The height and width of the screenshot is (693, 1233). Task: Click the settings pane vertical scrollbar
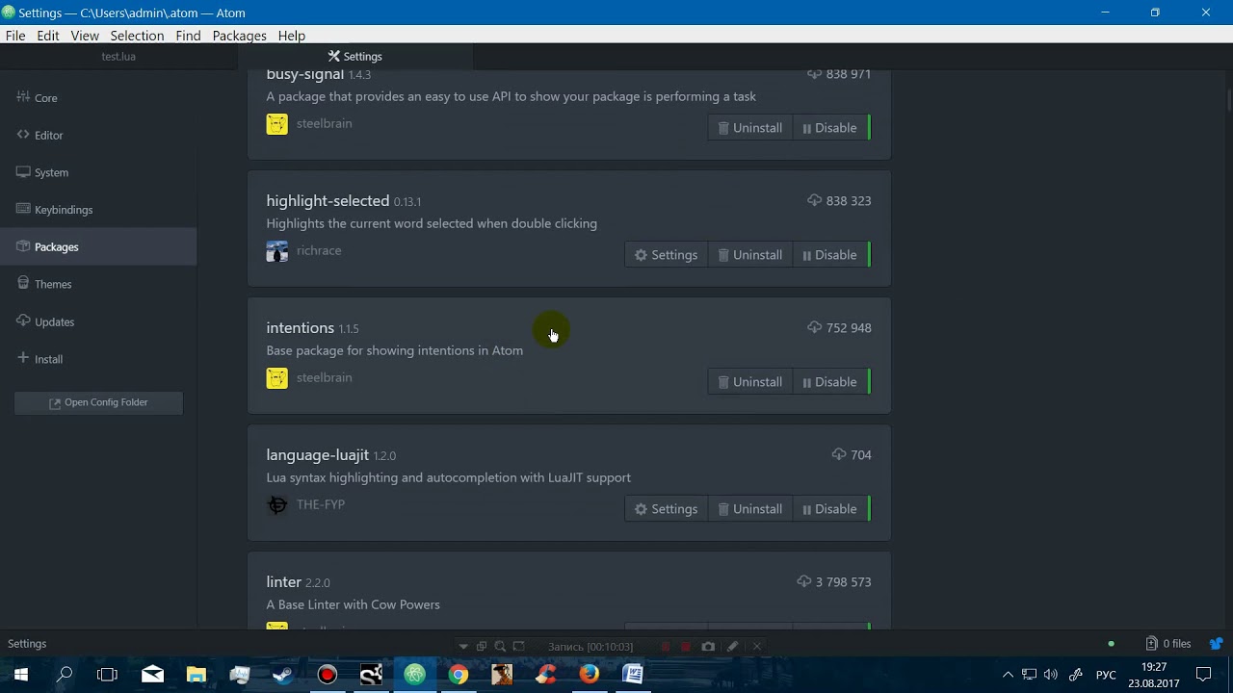1229,100
